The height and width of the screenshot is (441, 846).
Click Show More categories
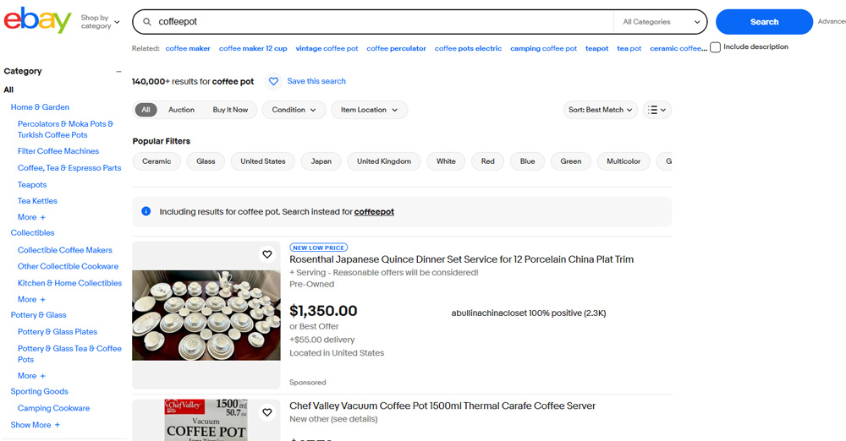coord(35,425)
